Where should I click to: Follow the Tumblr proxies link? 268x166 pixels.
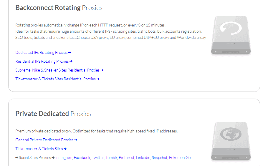(112, 158)
